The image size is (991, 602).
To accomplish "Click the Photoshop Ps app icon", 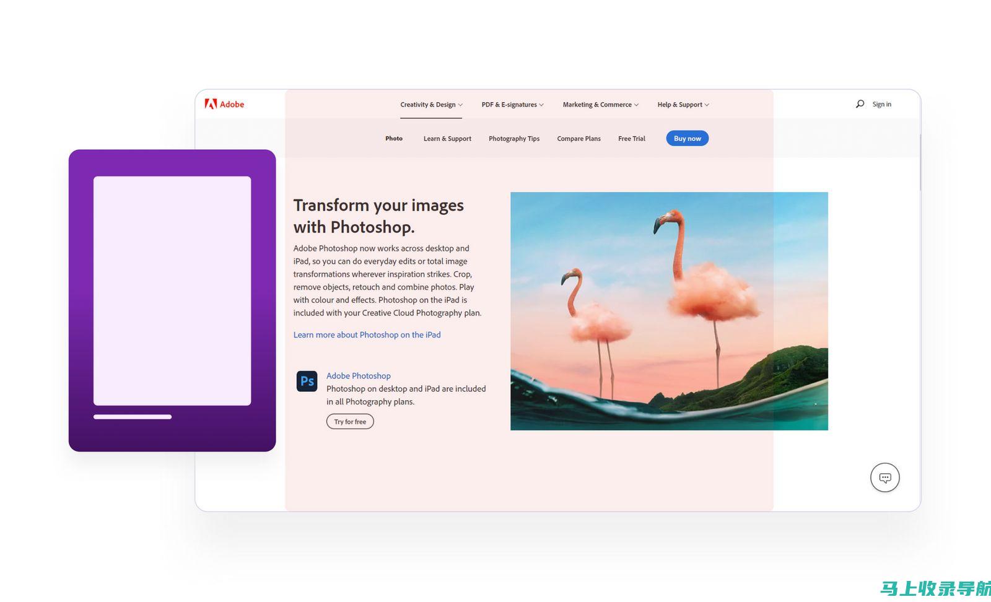I will click(x=307, y=381).
